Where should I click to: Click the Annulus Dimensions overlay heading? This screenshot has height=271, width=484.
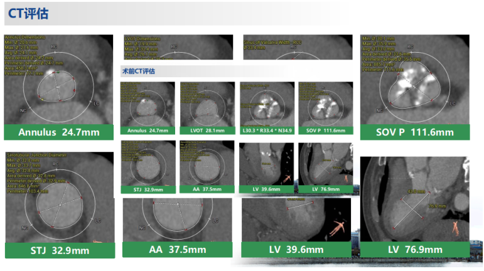point(25,37)
